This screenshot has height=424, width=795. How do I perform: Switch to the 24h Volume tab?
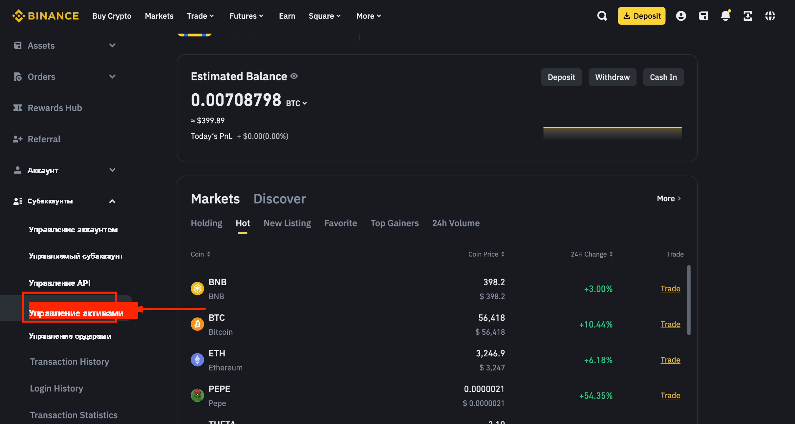coord(456,223)
